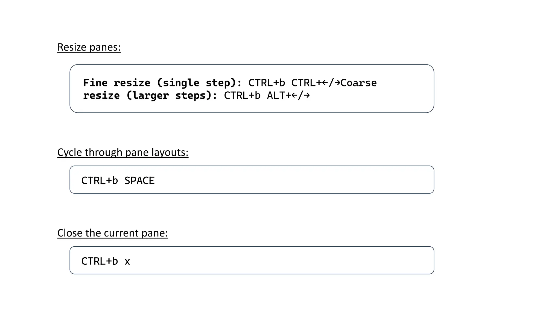
Task: Click "CTRL+b" in the pane layouts box
Action: pyautogui.click(x=100, y=181)
